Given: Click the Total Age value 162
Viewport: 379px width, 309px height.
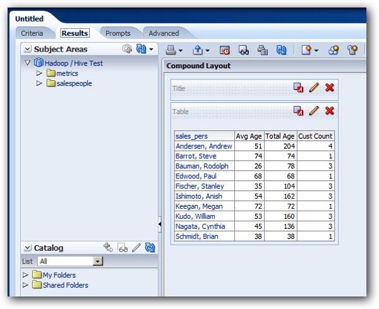Looking at the screenshot, I should coord(289,196).
